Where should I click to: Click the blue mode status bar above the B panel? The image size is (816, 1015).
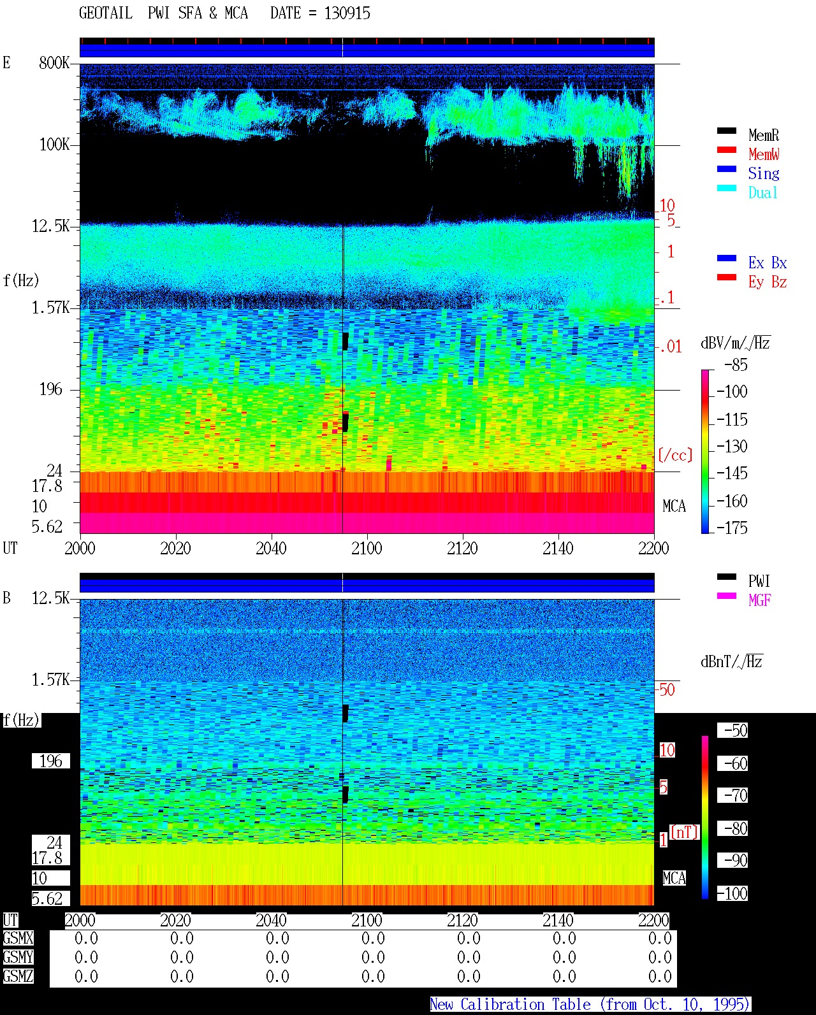tap(367, 585)
